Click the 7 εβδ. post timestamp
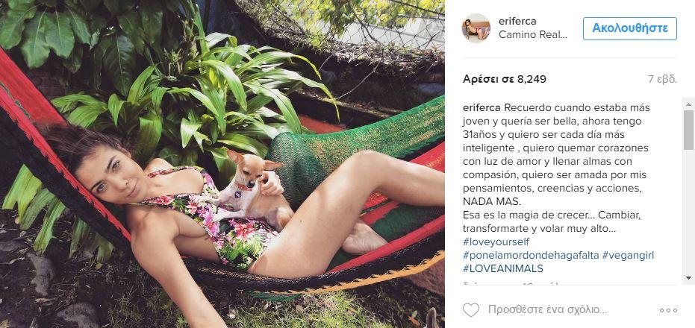This screenshot has width=695, height=328. pos(661,78)
